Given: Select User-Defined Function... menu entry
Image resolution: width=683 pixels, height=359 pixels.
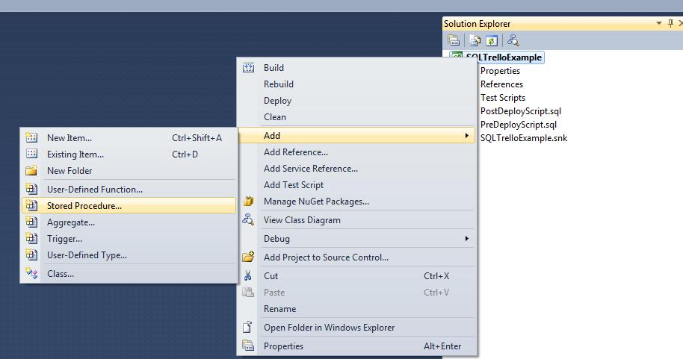Looking at the screenshot, I should pyautogui.click(x=94, y=190).
